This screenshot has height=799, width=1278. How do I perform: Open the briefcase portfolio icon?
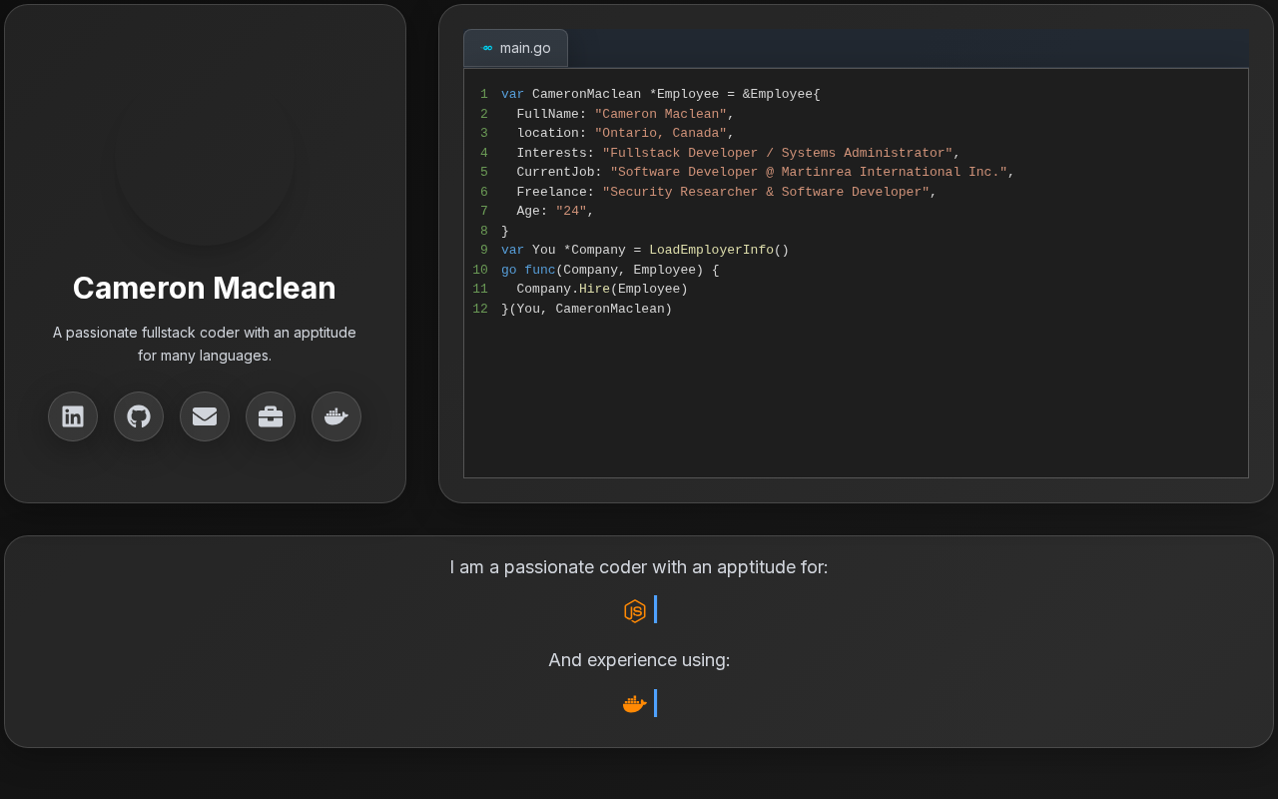coord(271,416)
